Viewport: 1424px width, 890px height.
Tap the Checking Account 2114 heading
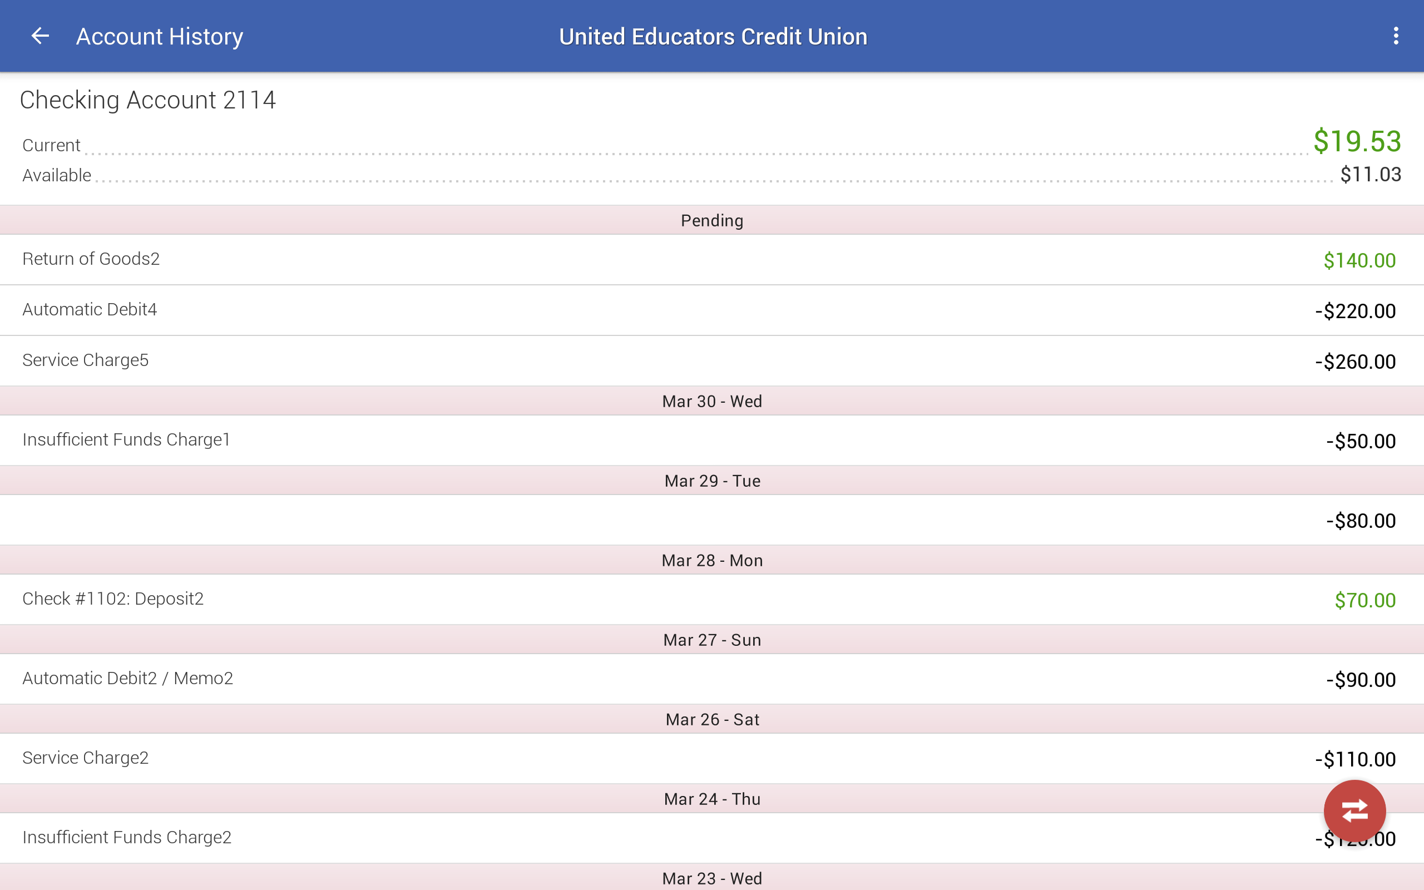coord(149,99)
